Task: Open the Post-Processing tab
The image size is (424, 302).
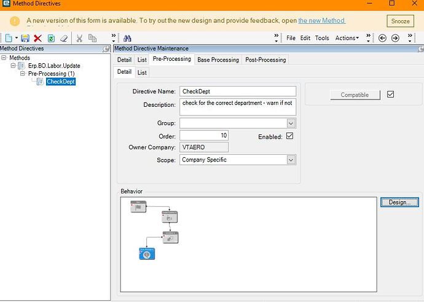Action: [265, 60]
